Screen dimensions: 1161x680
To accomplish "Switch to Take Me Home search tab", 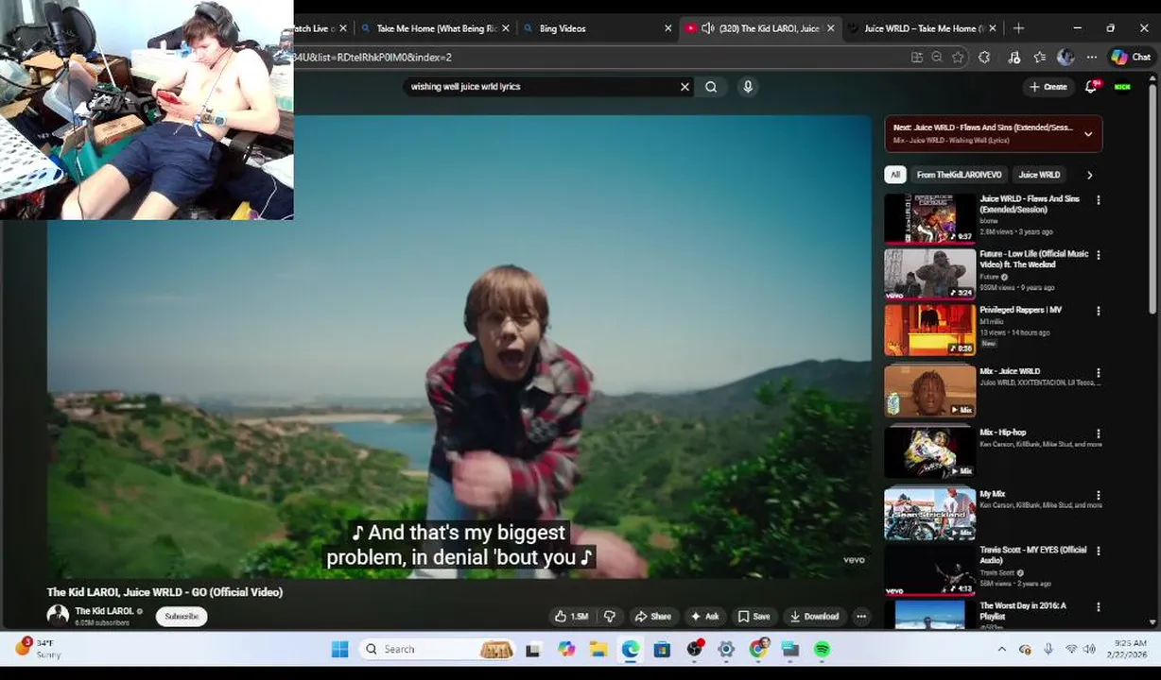I will 436,28.
